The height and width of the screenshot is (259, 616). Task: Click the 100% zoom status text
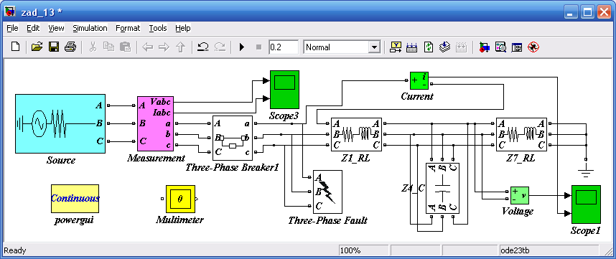coord(350,250)
